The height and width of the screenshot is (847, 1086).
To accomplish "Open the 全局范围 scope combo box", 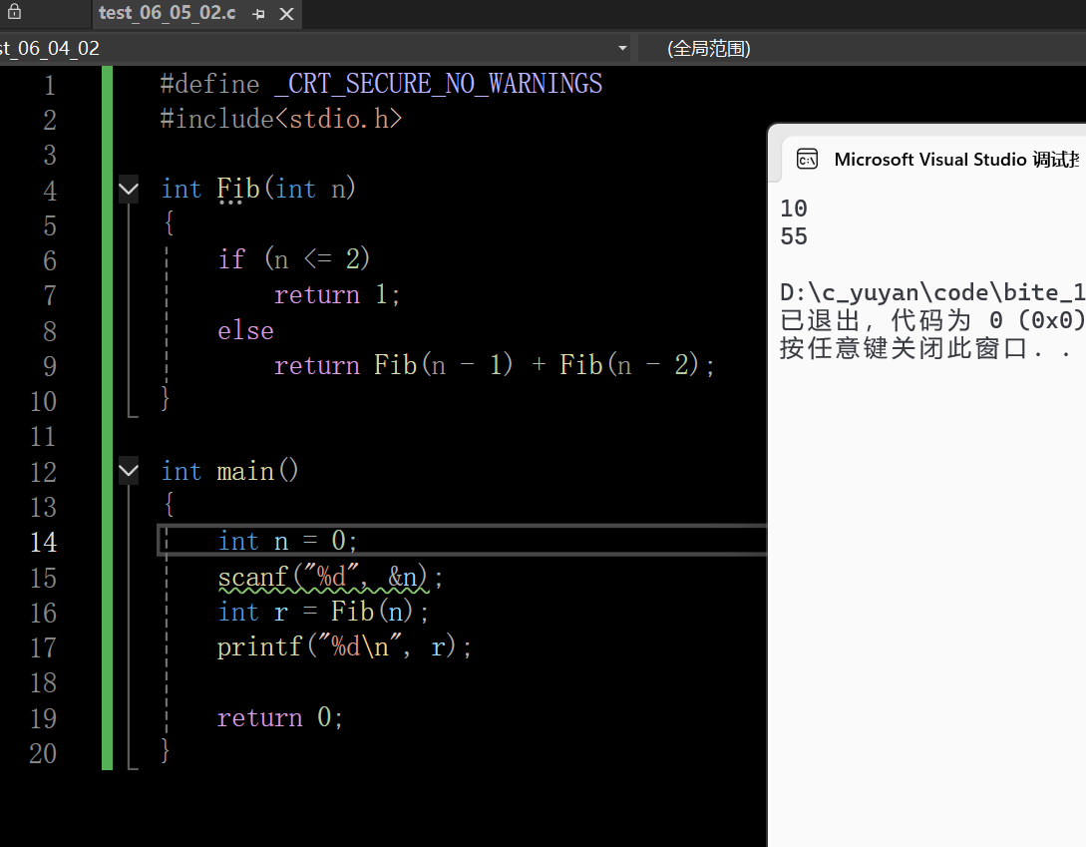I will pyautogui.click(x=862, y=49).
